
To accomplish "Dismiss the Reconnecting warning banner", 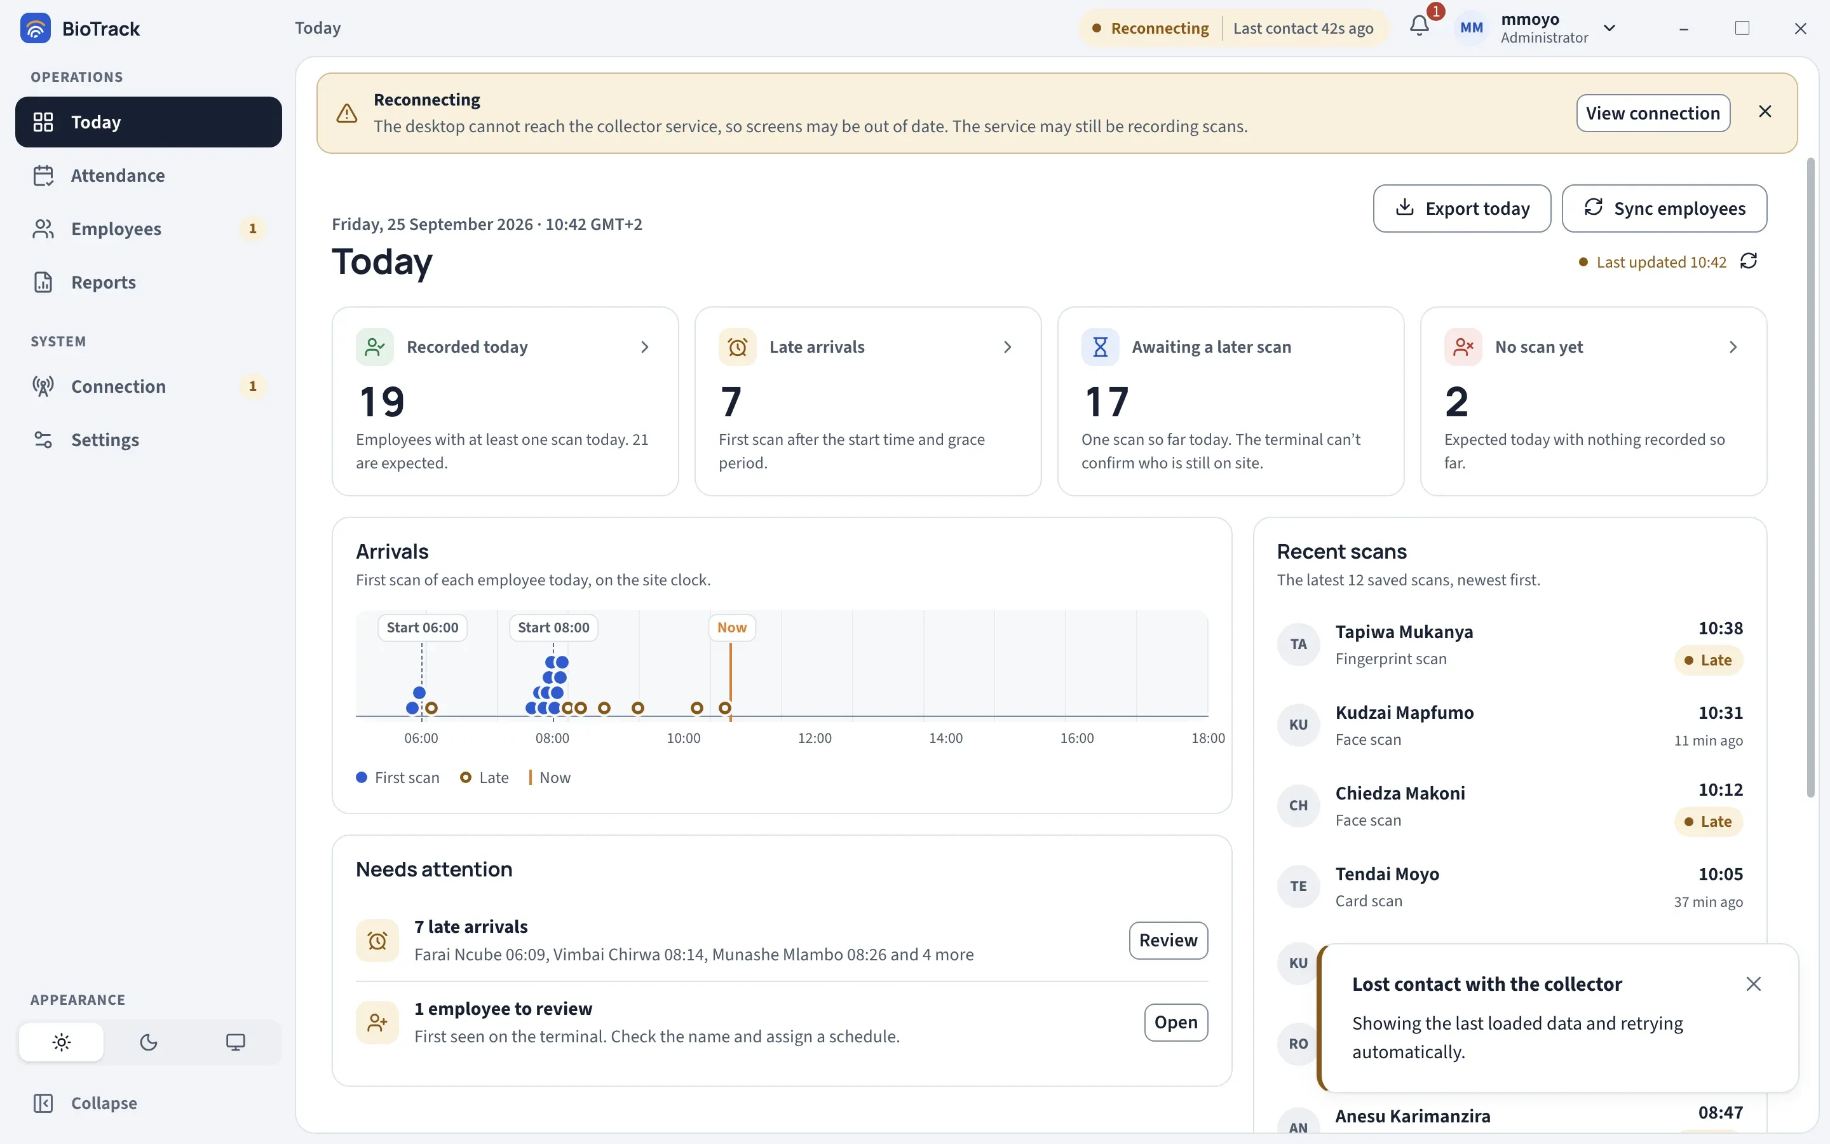I will pos(1765,112).
